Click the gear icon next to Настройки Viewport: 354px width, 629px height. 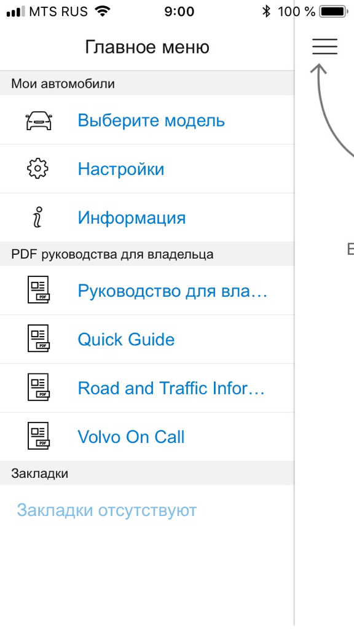click(37, 169)
